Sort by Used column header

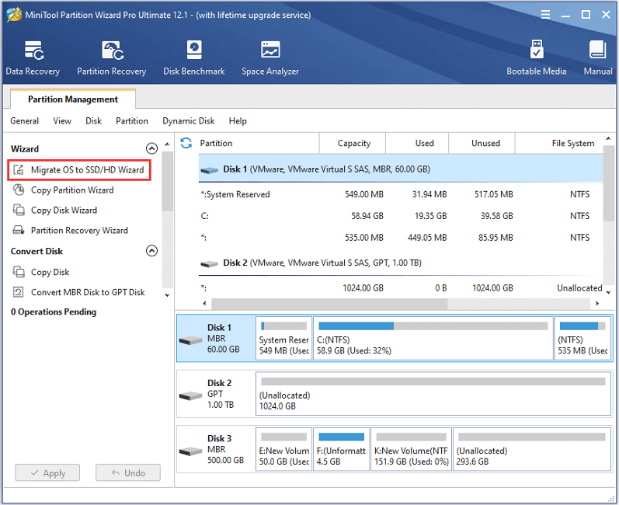(x=417, y=143)
